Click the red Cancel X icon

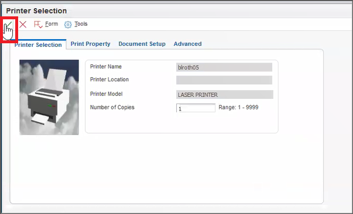pyautogui.click(x=23, y=25)
